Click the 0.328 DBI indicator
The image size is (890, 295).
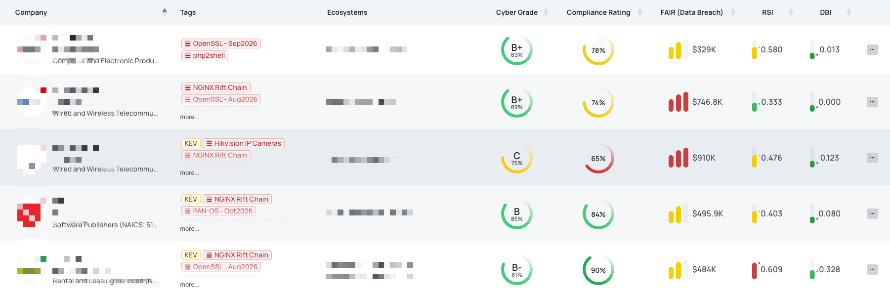pyautogui.click(x=825, y=270)
